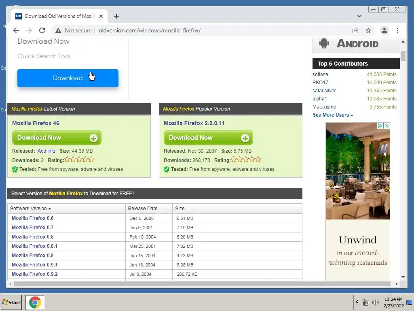Click the horizontal scroll left arrow
Viewport: 414px width, 311px height.
click(x=10, y=284)
